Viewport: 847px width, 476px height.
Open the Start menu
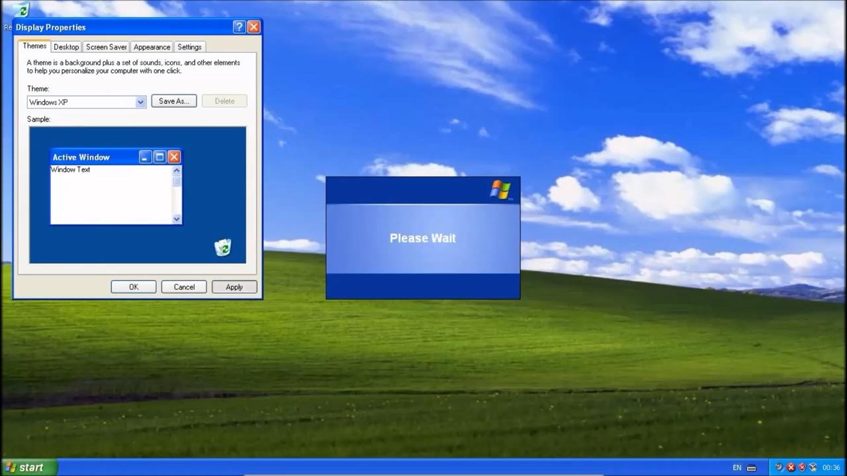pyautogui.click(x=29, y=467)
